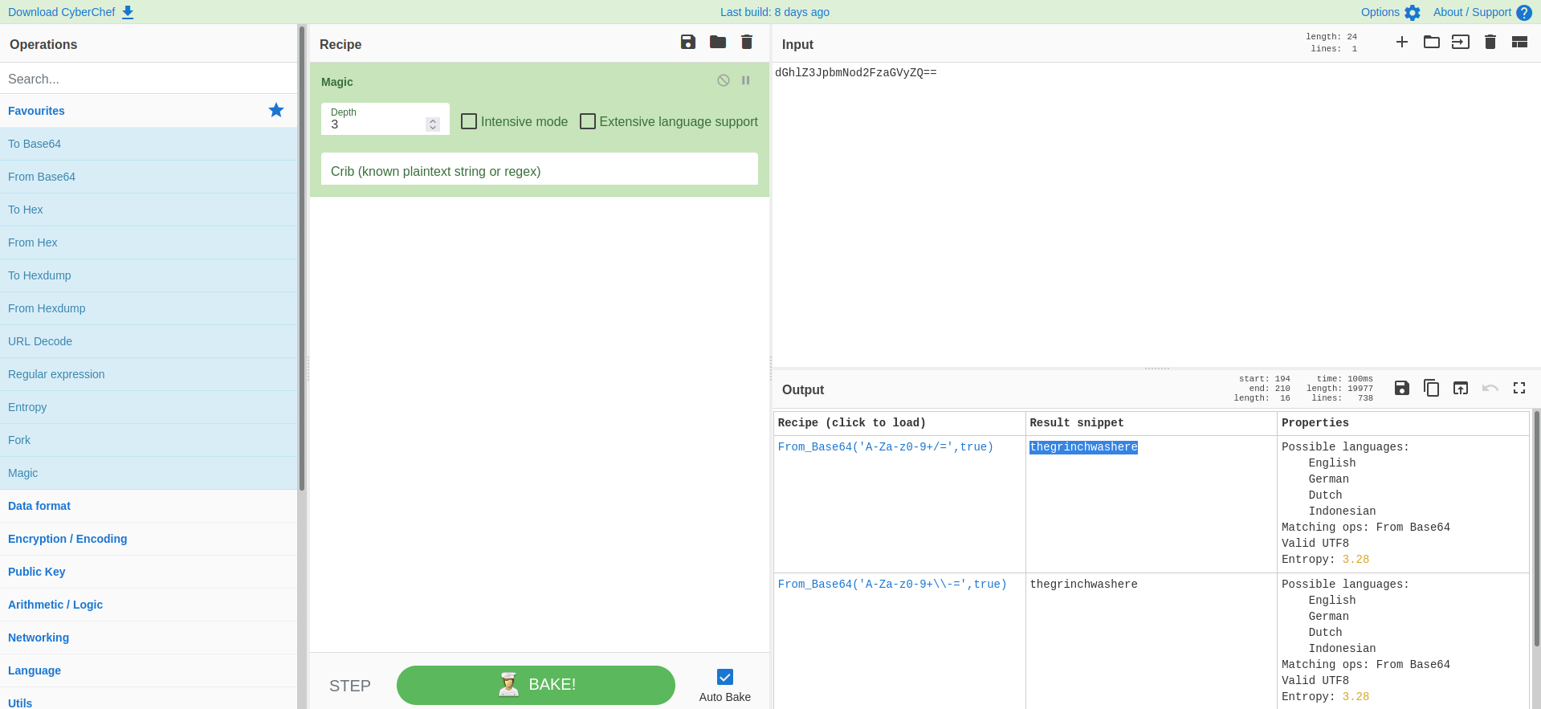
Task: Load a recipe via folder icon
Action: pos(718,43)
